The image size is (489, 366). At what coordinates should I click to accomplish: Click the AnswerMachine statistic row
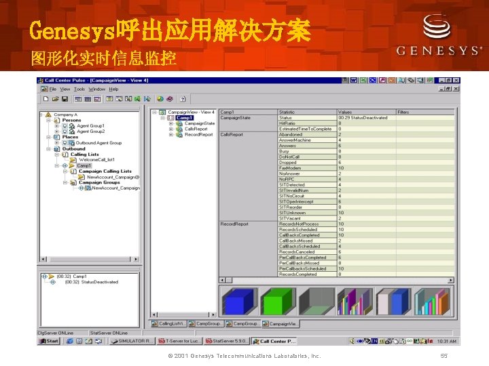tap(307, 140)
